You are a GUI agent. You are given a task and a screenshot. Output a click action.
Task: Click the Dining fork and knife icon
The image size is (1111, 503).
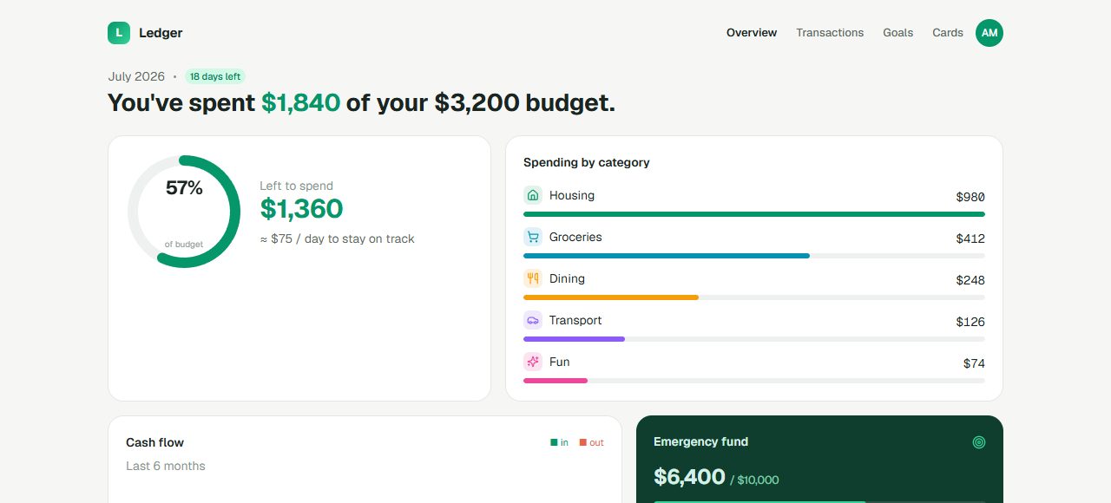[x=533, y=278]
